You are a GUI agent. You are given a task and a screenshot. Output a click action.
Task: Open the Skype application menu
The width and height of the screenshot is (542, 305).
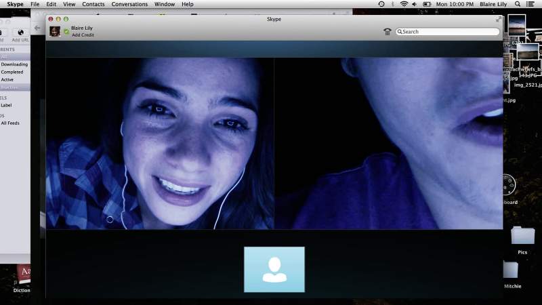(15, 4)
